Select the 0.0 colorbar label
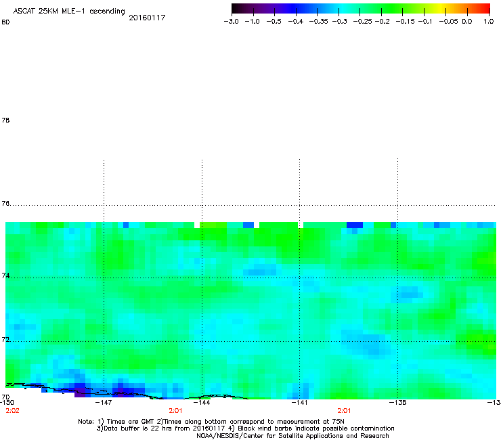The width and height of the screenshot is (501, 440). click(x=467, y=22)
